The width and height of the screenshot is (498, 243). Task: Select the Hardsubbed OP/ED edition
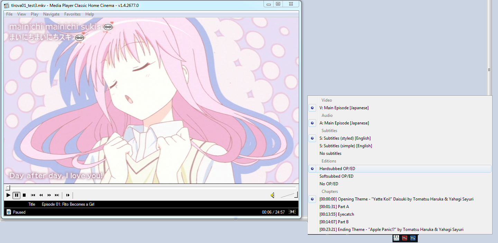400,169
